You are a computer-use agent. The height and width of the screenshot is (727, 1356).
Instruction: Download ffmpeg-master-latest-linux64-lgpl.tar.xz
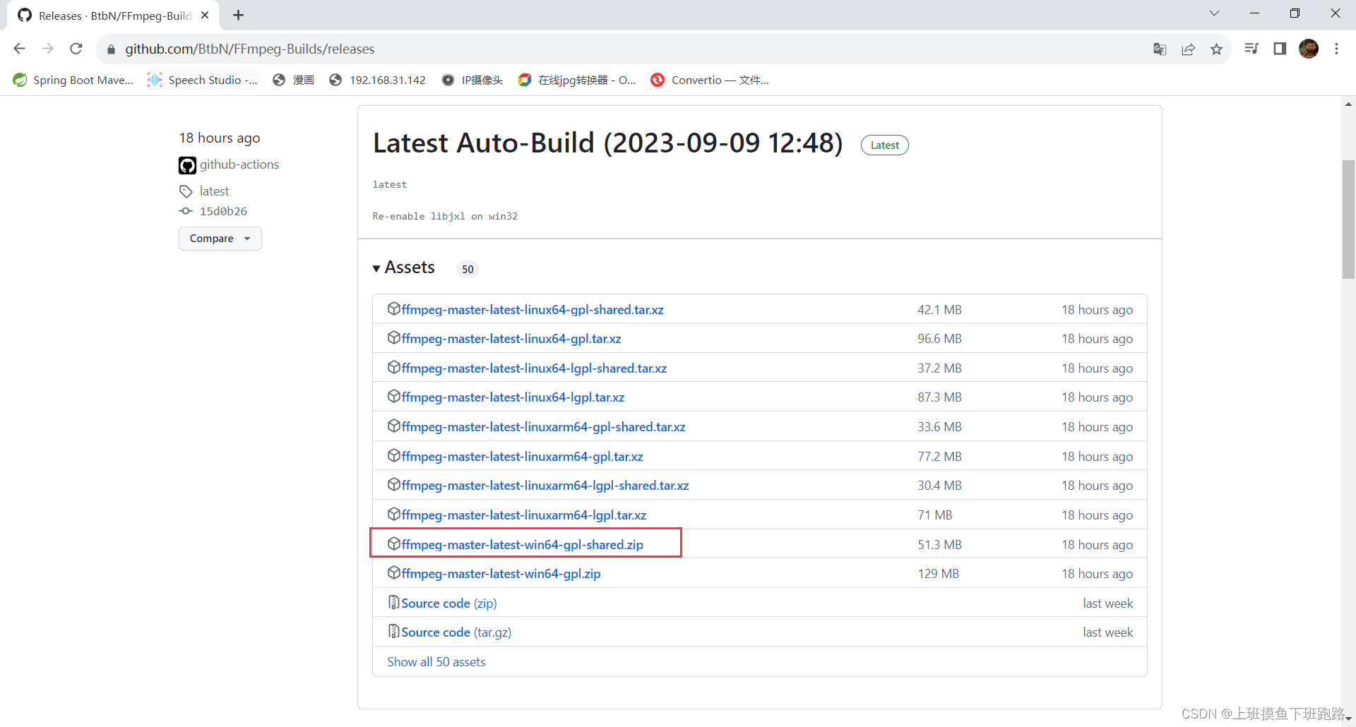click(513, 397)
